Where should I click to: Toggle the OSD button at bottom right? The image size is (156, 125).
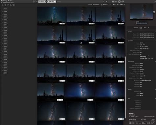point(153,120)
